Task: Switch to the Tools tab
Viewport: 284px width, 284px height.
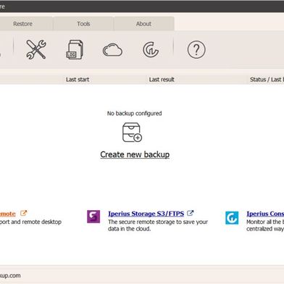Action: 83,24
